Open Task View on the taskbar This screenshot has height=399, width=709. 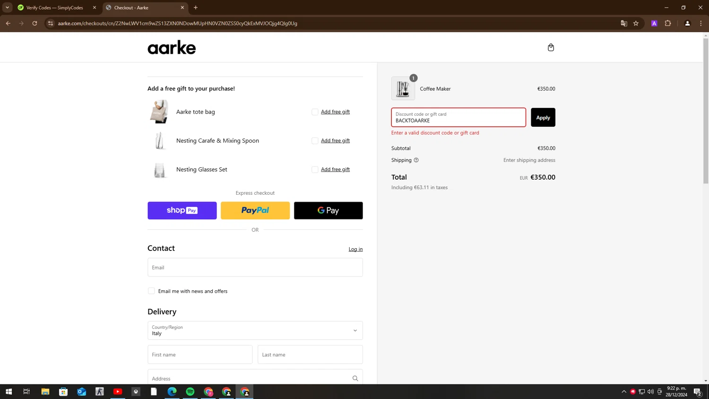click(x=26, y=391)
